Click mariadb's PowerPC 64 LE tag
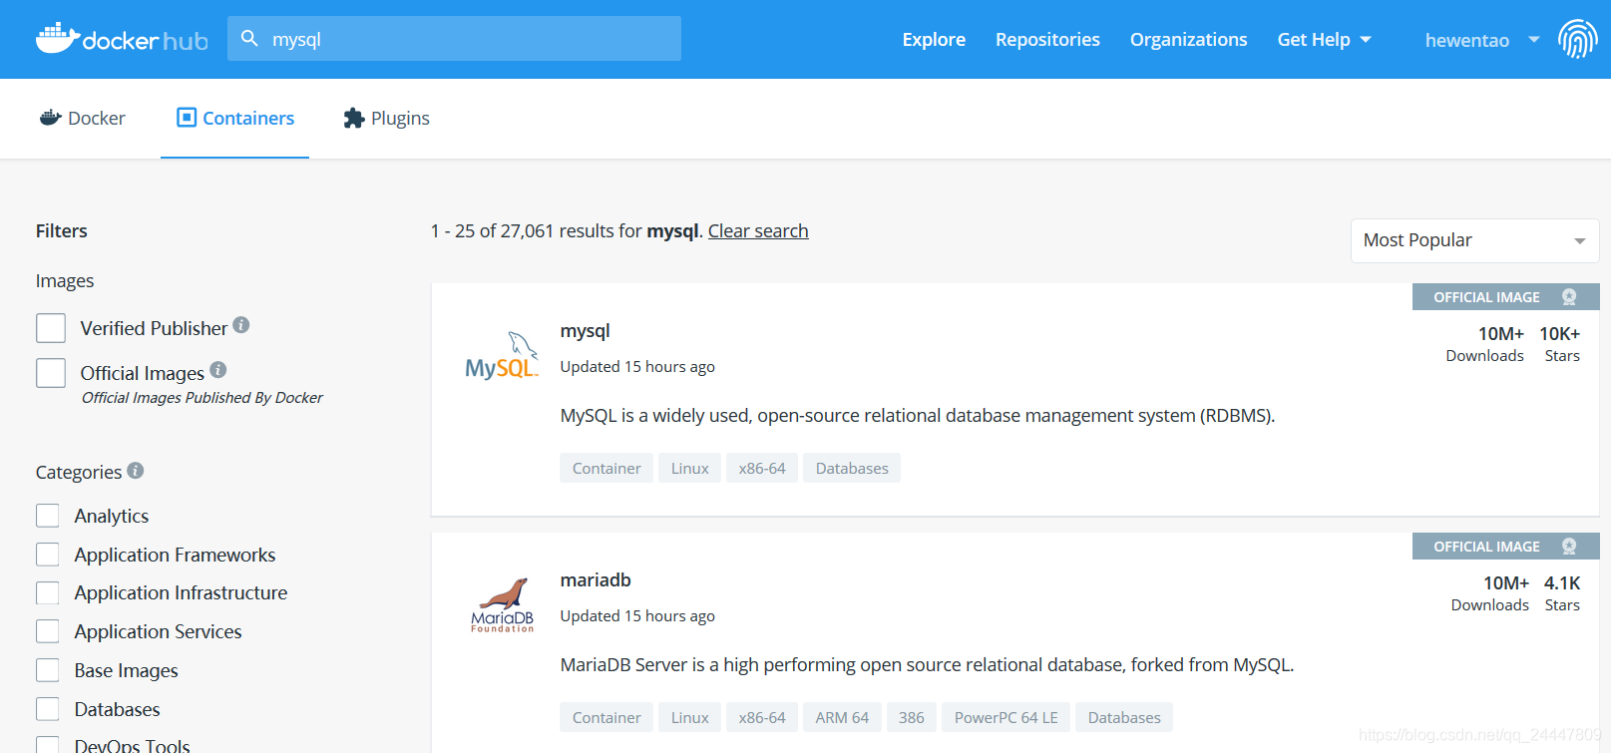 (1006, 717)
